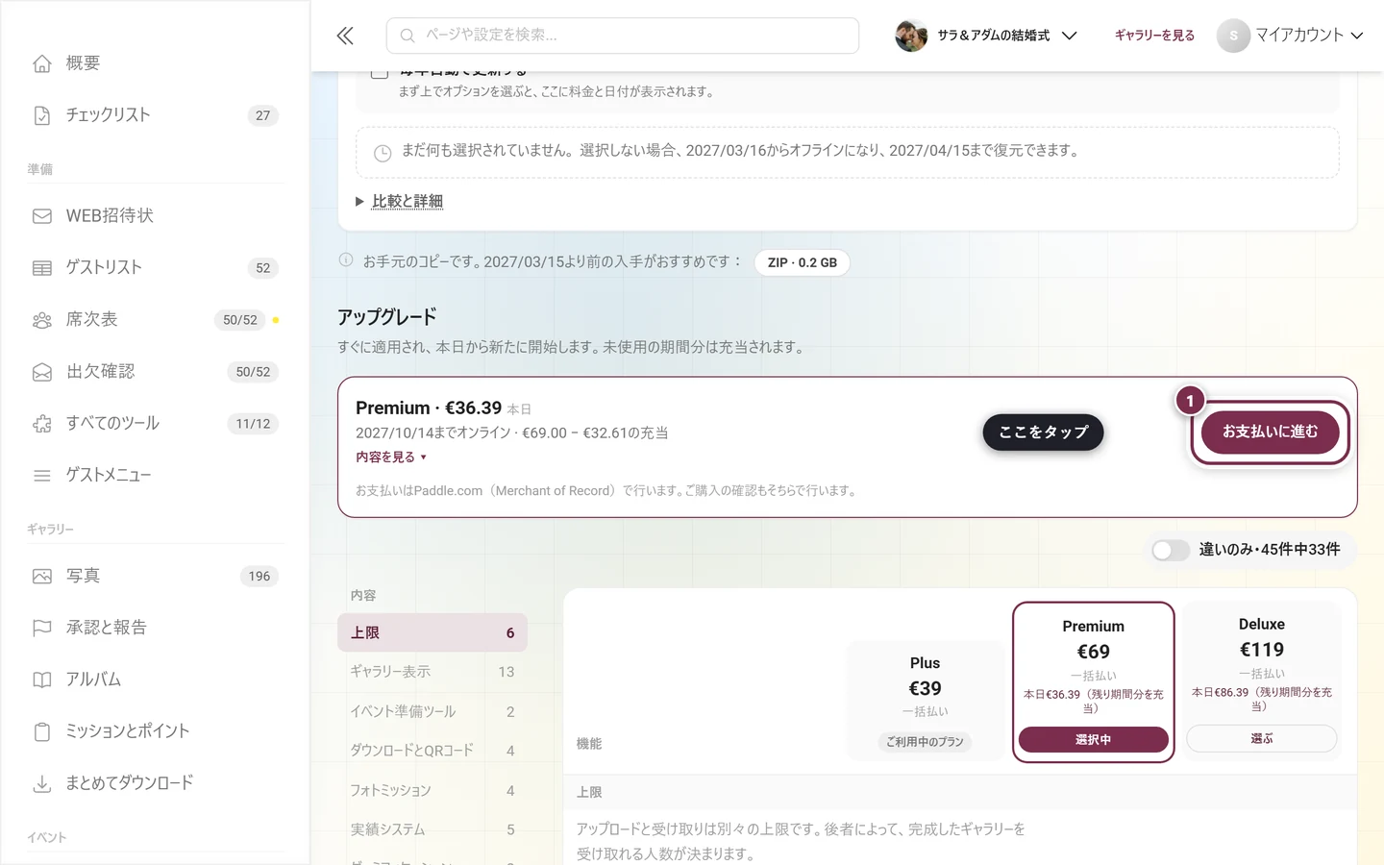The image size is (1384, 865).
Task: Click the 選択中 button on Premium
Action: tap(1094, 740)
